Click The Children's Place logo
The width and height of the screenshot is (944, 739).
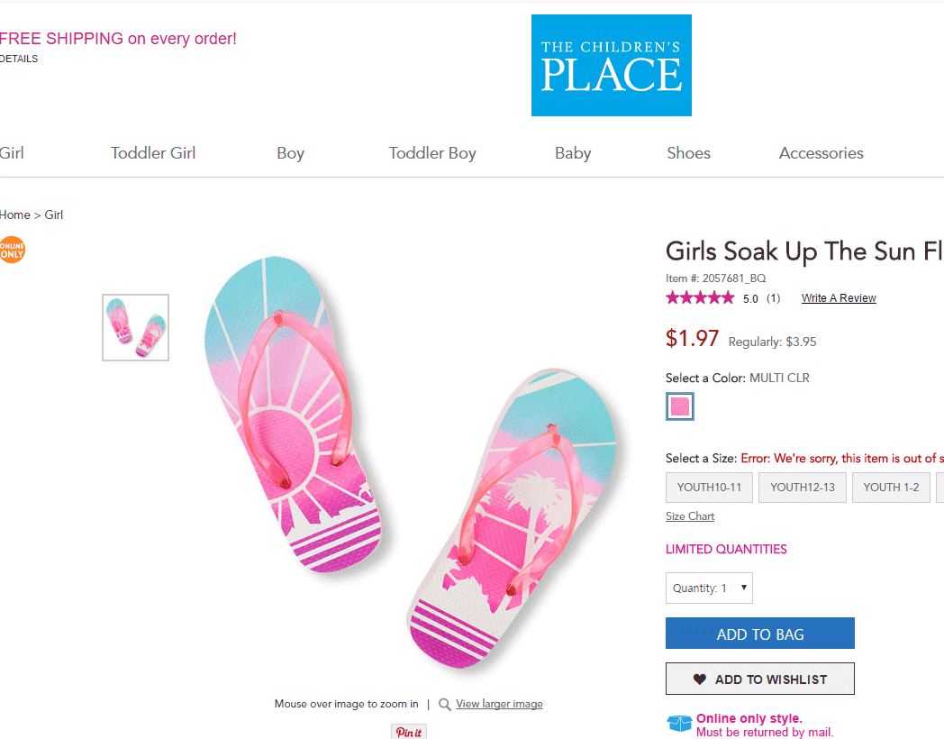coord(611,65)
